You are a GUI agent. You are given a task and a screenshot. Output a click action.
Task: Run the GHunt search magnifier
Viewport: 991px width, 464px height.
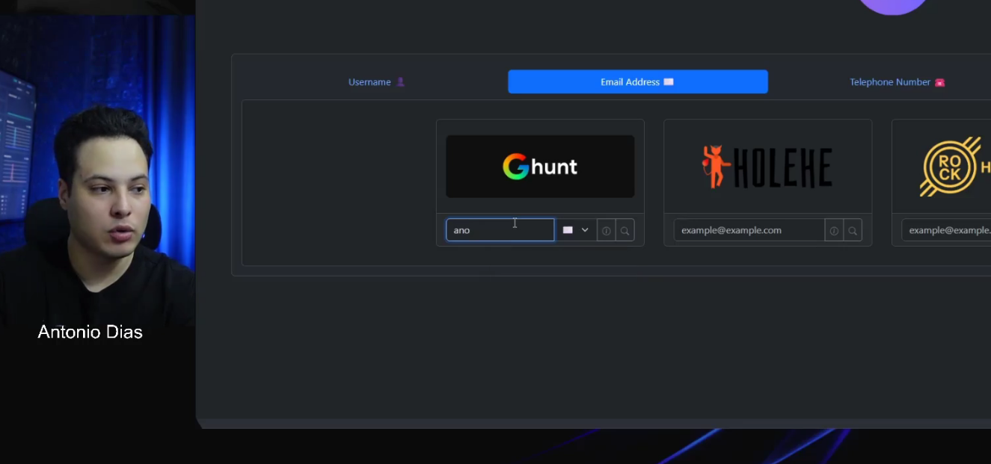[625, 231]
